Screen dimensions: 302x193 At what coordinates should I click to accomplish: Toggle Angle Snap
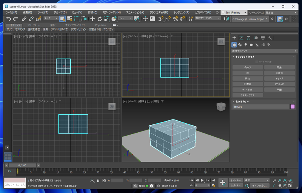pos(168,18)
